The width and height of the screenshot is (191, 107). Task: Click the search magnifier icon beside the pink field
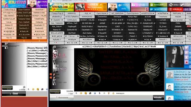tap(147, 9)
